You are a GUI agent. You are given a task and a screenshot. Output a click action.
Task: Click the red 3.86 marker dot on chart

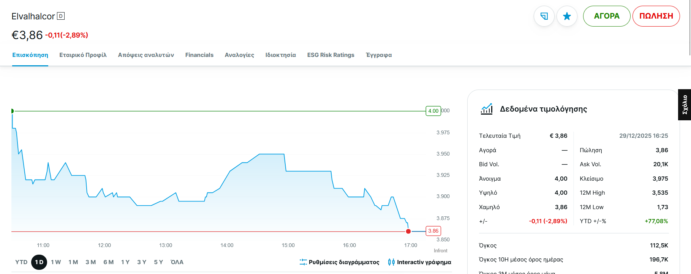(x=408, y=231)
